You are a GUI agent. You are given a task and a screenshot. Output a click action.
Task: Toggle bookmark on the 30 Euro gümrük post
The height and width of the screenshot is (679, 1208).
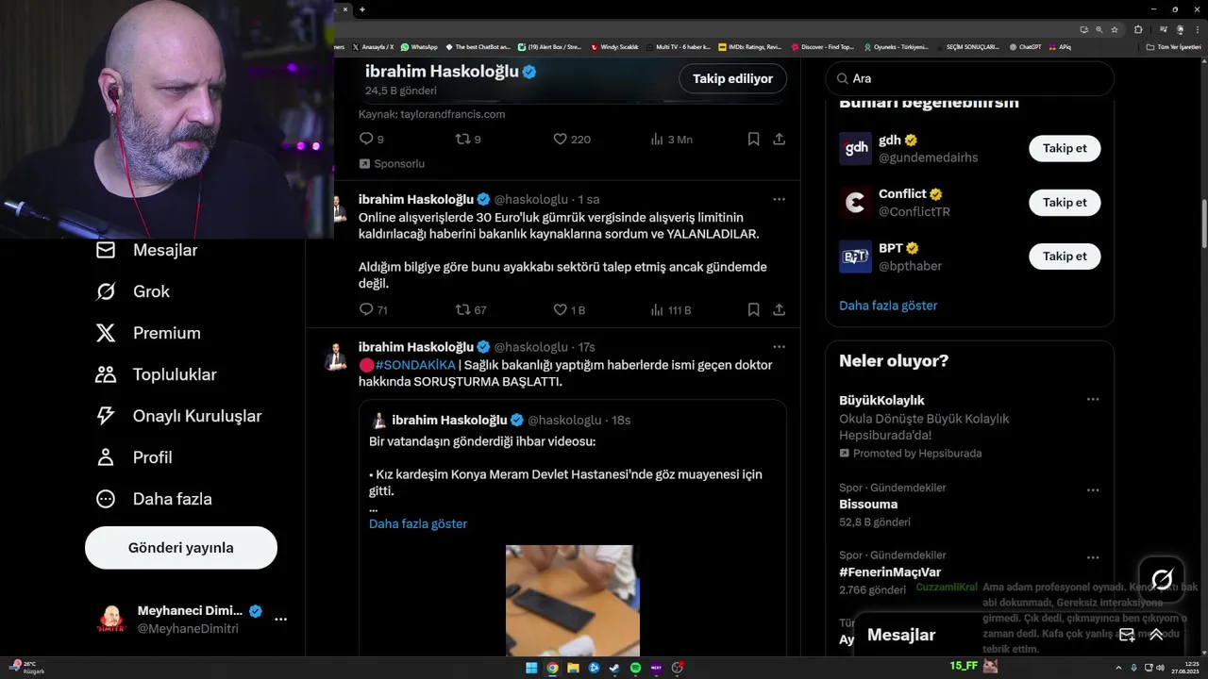[753, 309]
